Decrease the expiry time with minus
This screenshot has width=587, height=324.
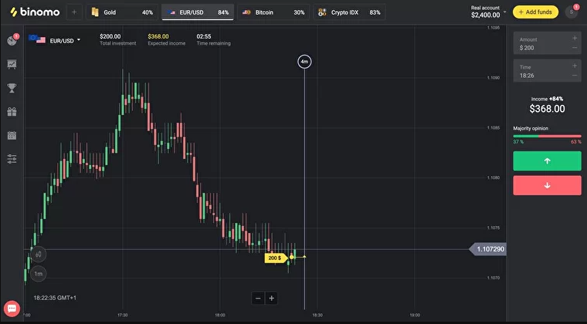click(575, 76)
